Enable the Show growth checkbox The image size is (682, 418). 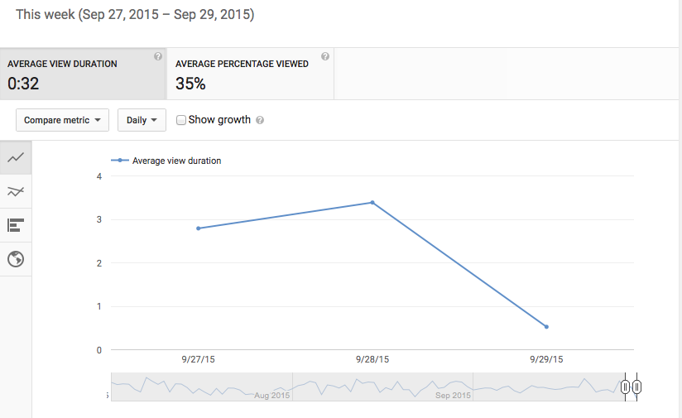(x=181, y=120)
